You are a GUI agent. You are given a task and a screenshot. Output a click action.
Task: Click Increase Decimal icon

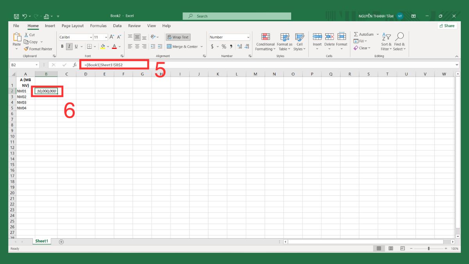(x=240, y=46)
